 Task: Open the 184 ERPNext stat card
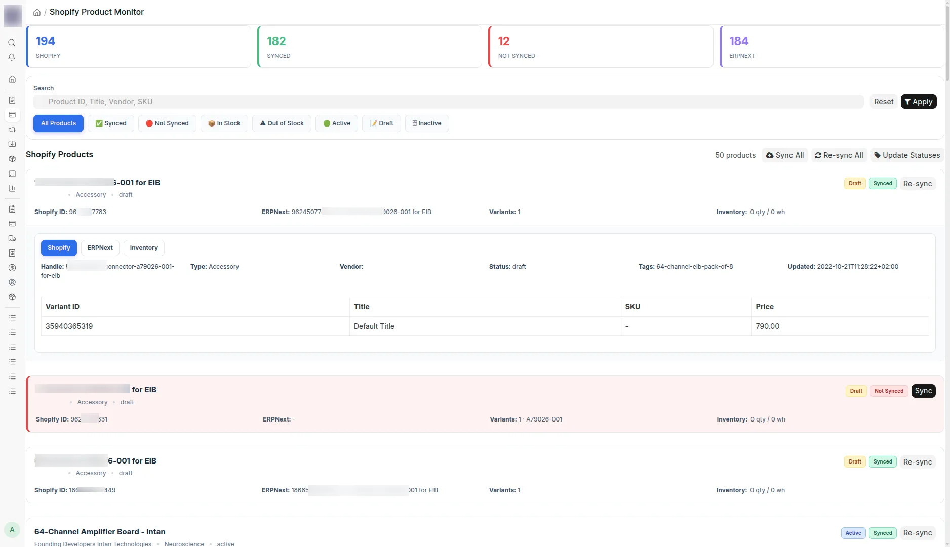tap(832, 47)
